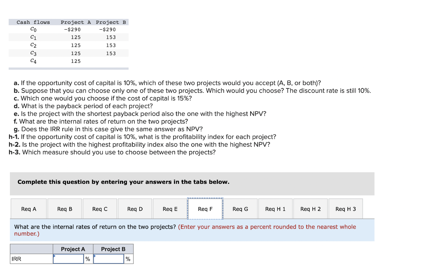Open the Req H 1 tab
The height and width of the screenshot is (266, 422).
pos(275,208)
